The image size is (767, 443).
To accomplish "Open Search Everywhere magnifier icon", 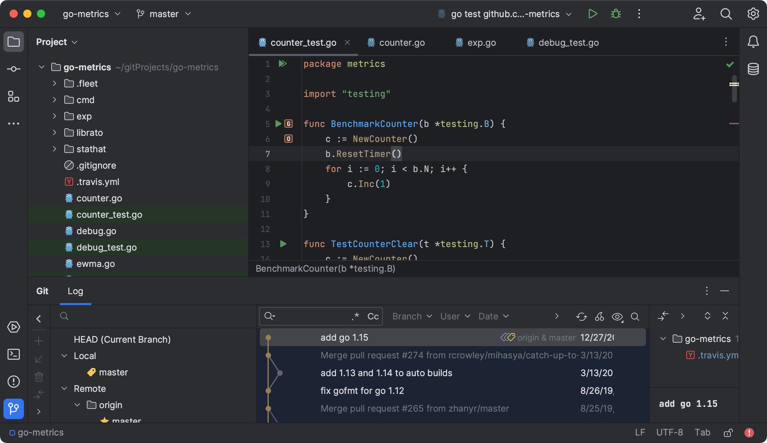I will pos(726,14).
